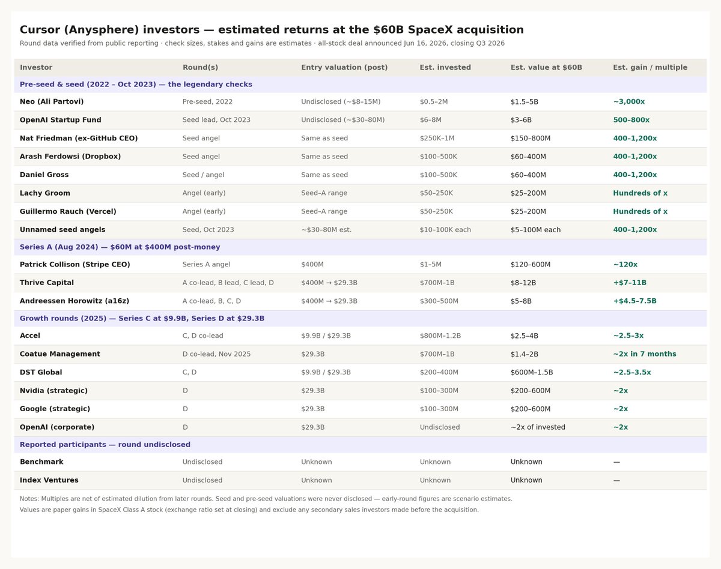The height and width of the screenshot is (569, 721).
Task: Click the 'Est. value at $60B' column header
Action: point(546,67)
